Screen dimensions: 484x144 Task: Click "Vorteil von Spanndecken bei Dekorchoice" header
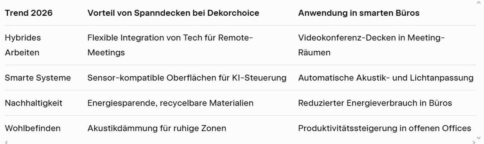tap(173, 13)
